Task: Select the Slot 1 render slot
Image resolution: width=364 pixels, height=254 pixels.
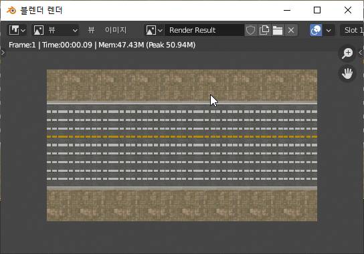Action: pos(352,30)
